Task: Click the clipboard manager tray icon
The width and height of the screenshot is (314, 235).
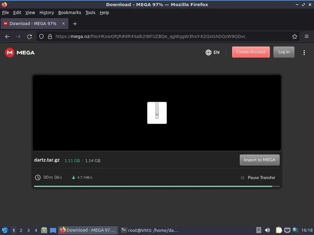Action: tap(279, 230)
